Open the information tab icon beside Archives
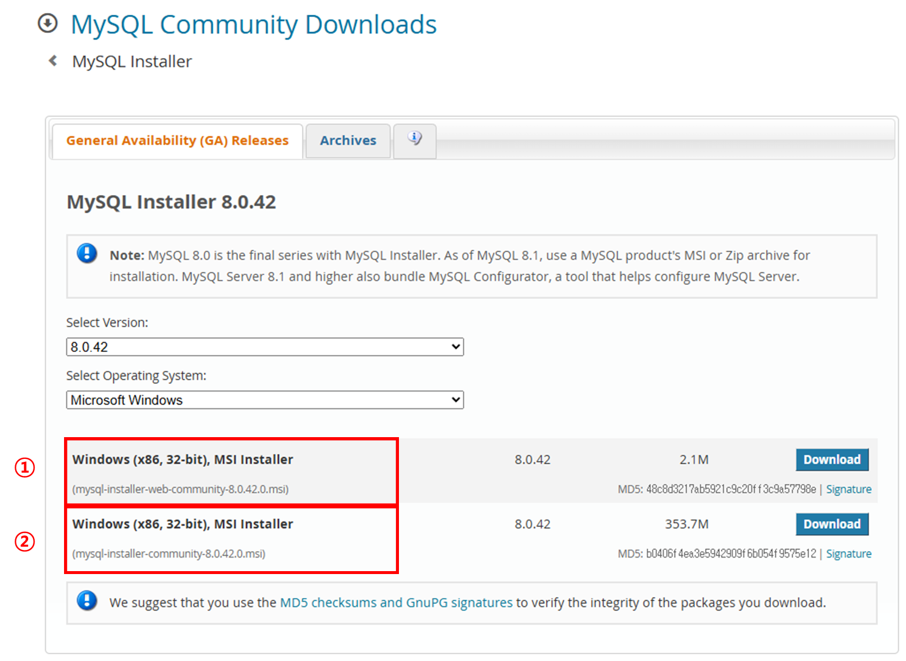Image resolution: width=906 pixels, height=661 pixels. 415,140
